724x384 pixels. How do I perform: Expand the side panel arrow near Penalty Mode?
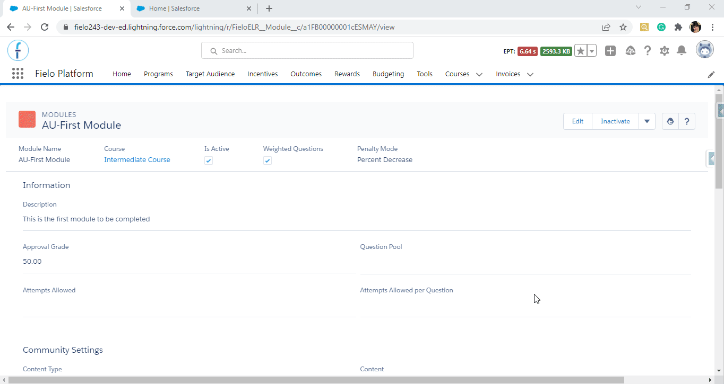[x=711, y=158]
